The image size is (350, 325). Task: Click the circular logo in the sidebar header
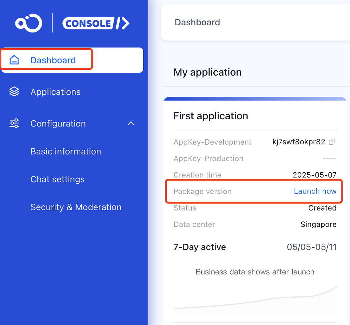tap(28, 23)
